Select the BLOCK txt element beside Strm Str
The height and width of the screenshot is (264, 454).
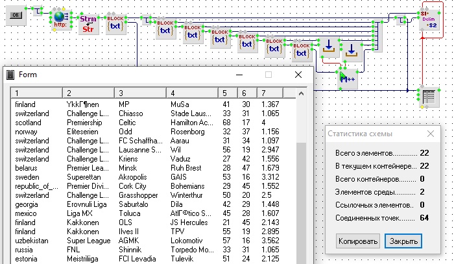tap(116, 24)
